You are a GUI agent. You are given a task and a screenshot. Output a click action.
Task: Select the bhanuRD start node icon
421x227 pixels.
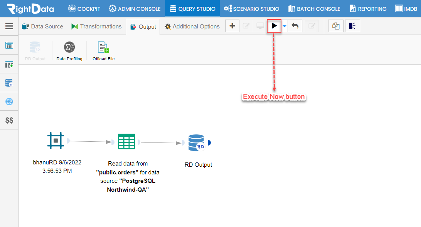pyautogui.click(x=56, y=141)
